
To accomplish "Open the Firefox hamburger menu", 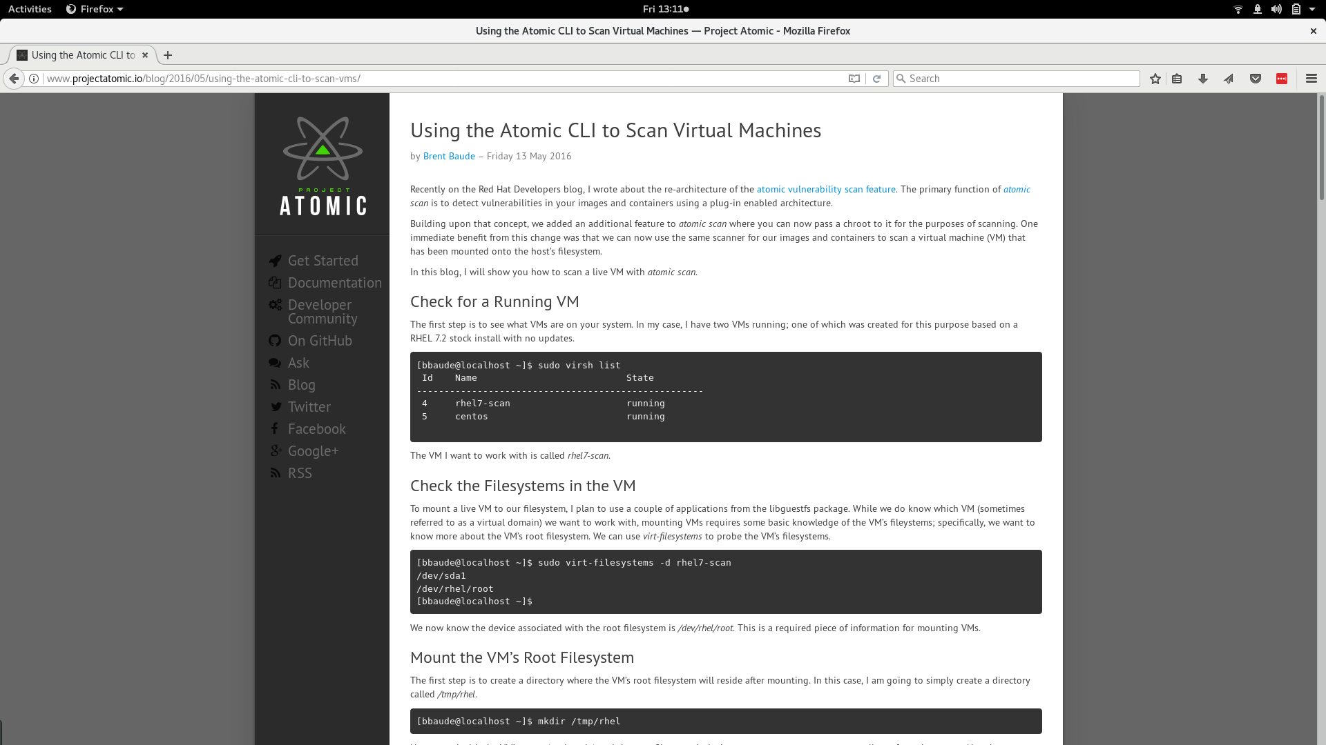I will 1311,79.
